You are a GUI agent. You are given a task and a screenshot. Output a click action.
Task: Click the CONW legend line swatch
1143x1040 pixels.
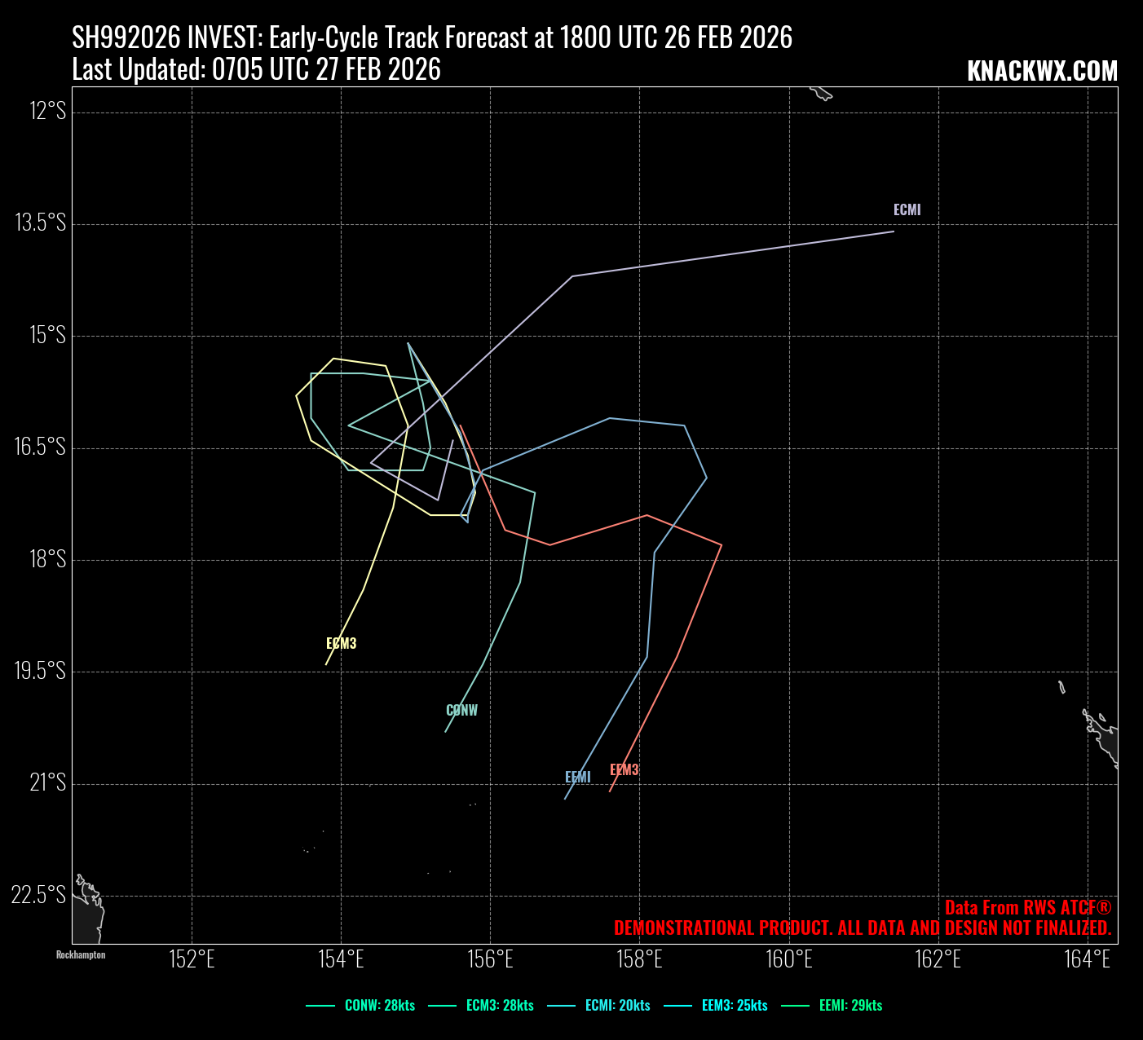pyautogui.click(x=320, y=1006)
